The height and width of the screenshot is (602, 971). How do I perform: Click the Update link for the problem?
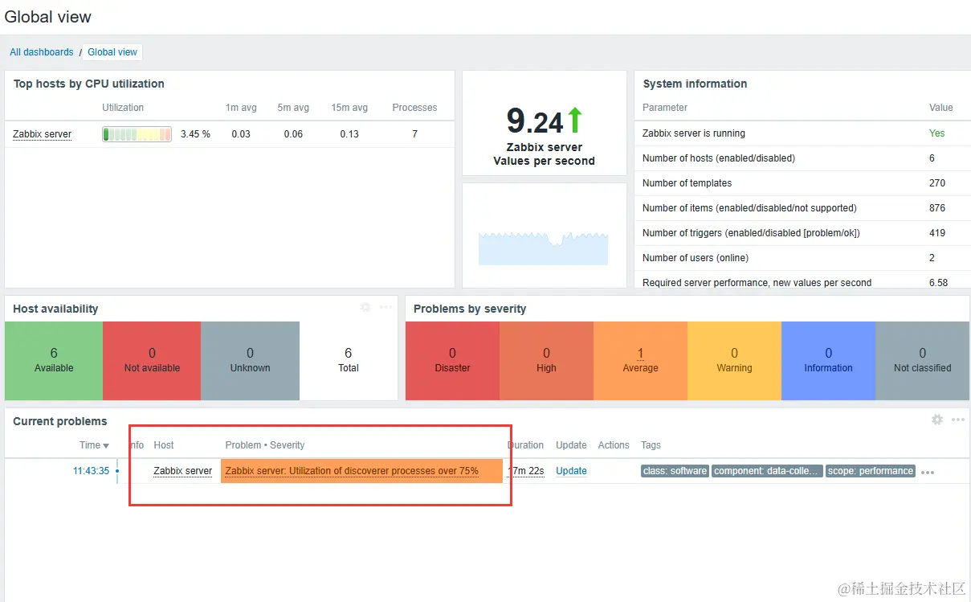point(571,471)
